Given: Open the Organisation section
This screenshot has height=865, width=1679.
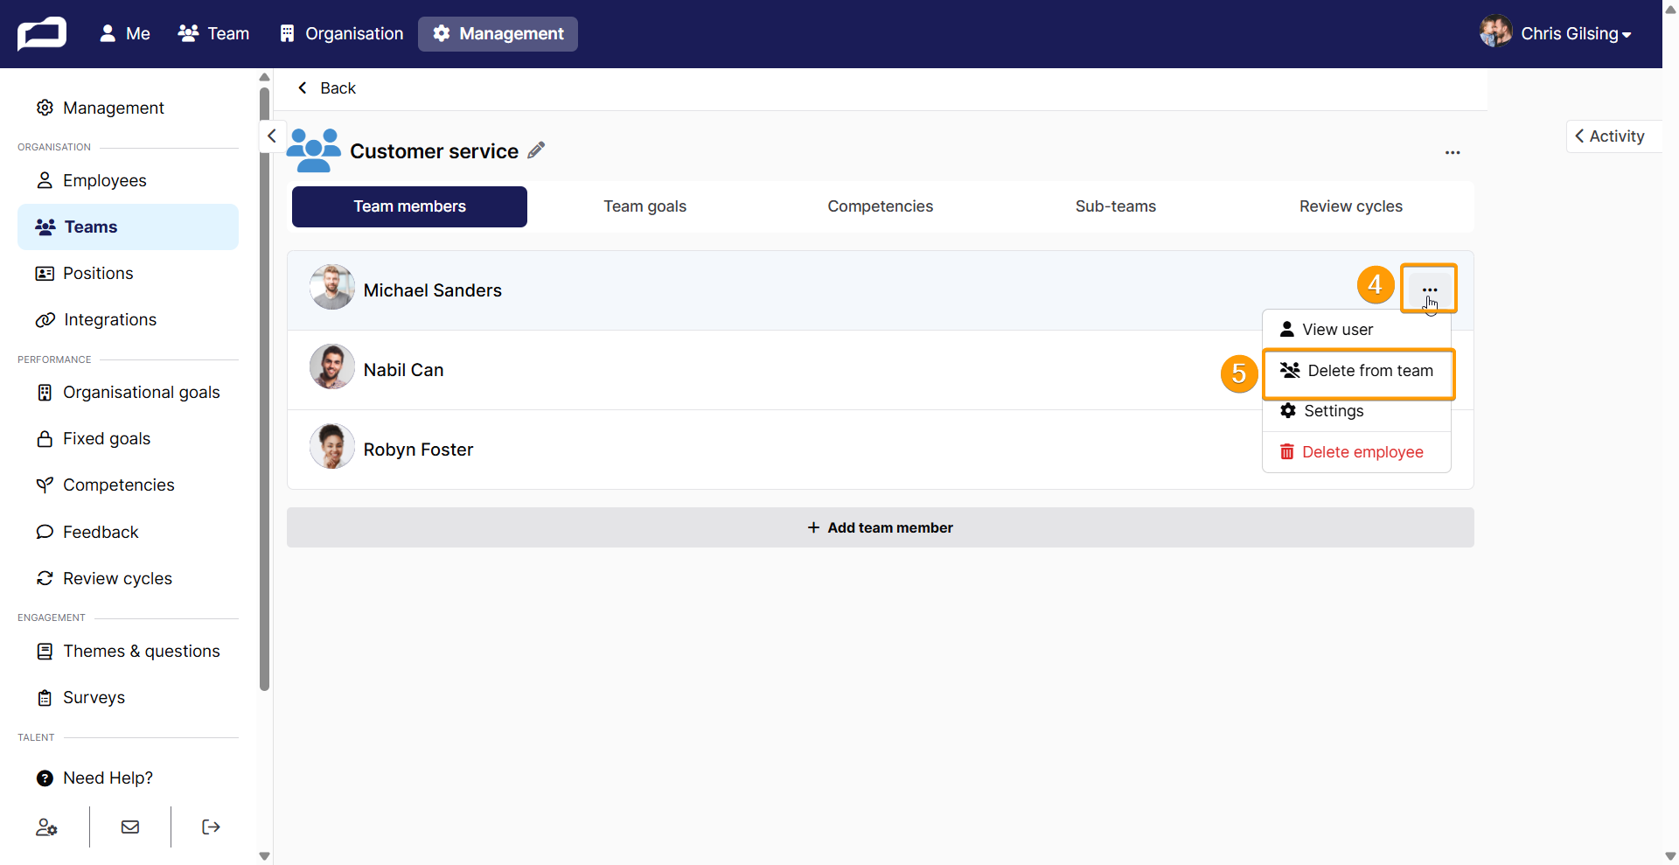Looking at the screenshot, I should pos(341,34).
